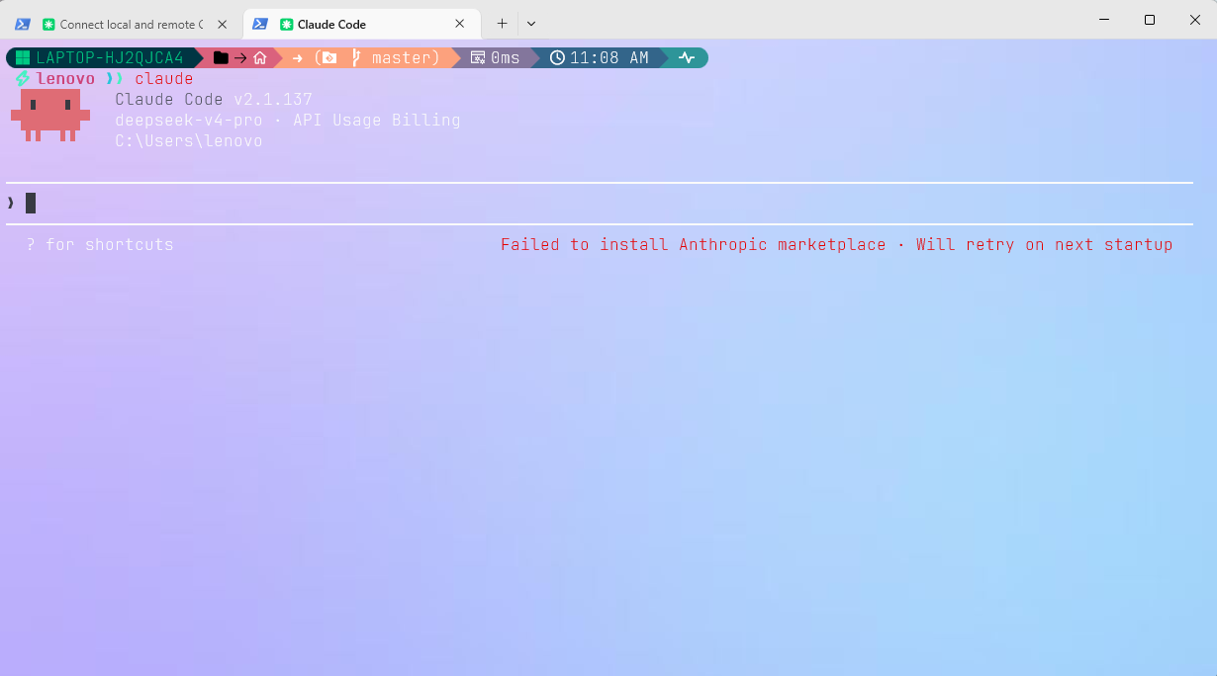Click the clock icon in prompt

click(x=557, y=58)
